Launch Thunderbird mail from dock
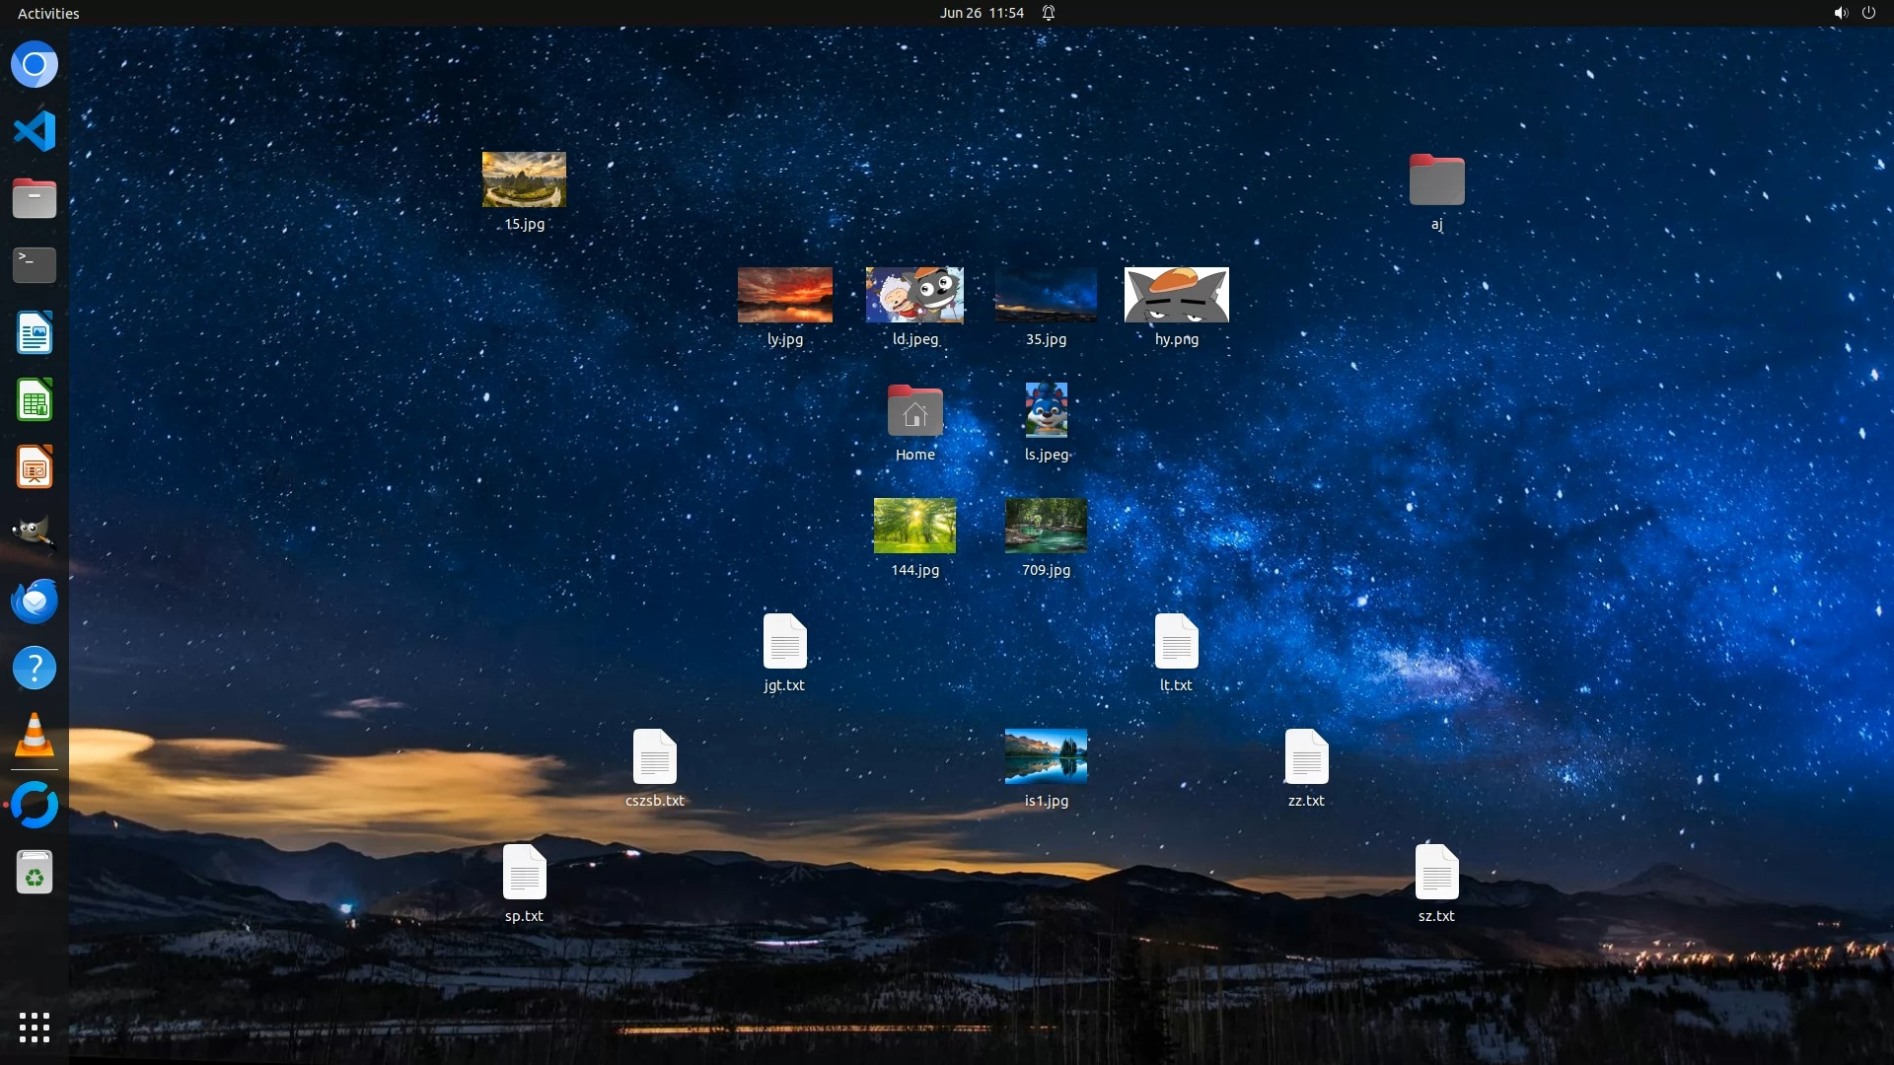The image size is (1894, 1065). pos(35,601)
